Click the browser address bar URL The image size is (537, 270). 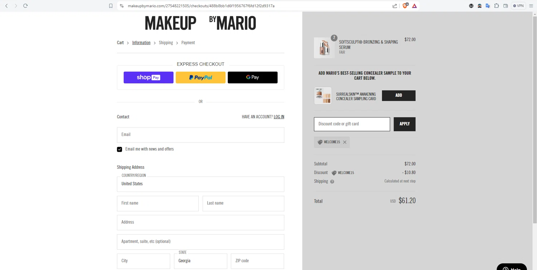click(201, 6)
